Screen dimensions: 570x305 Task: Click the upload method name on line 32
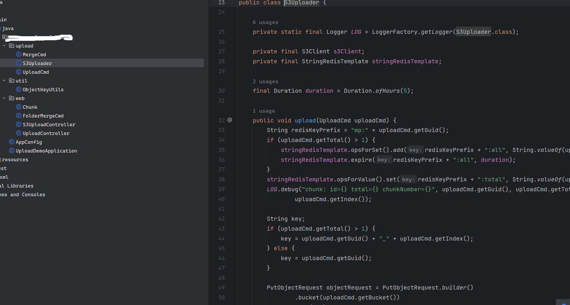click(305, 120)
